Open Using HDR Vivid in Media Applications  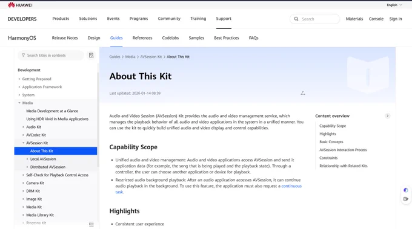(x=58, y=119)
